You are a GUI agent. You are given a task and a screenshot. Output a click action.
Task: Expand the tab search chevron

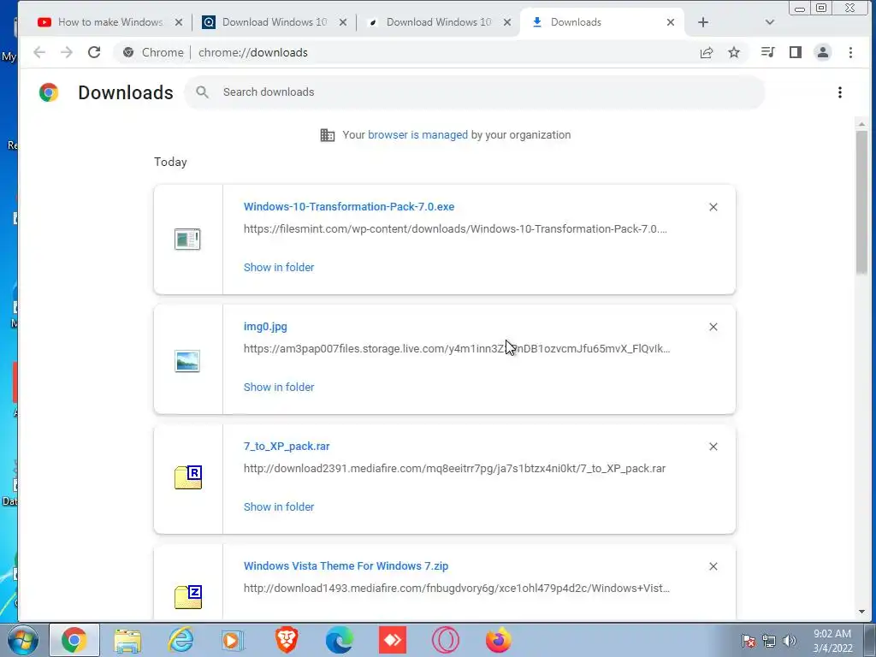[x=770, y=22]
